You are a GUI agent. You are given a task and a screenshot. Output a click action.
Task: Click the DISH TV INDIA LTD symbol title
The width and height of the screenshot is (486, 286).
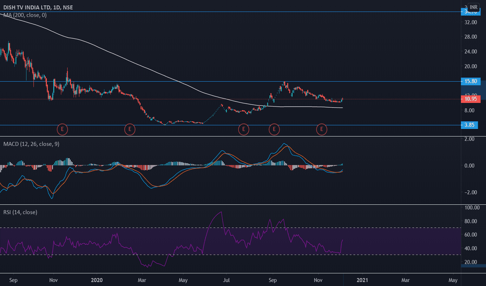click(38, 7)
